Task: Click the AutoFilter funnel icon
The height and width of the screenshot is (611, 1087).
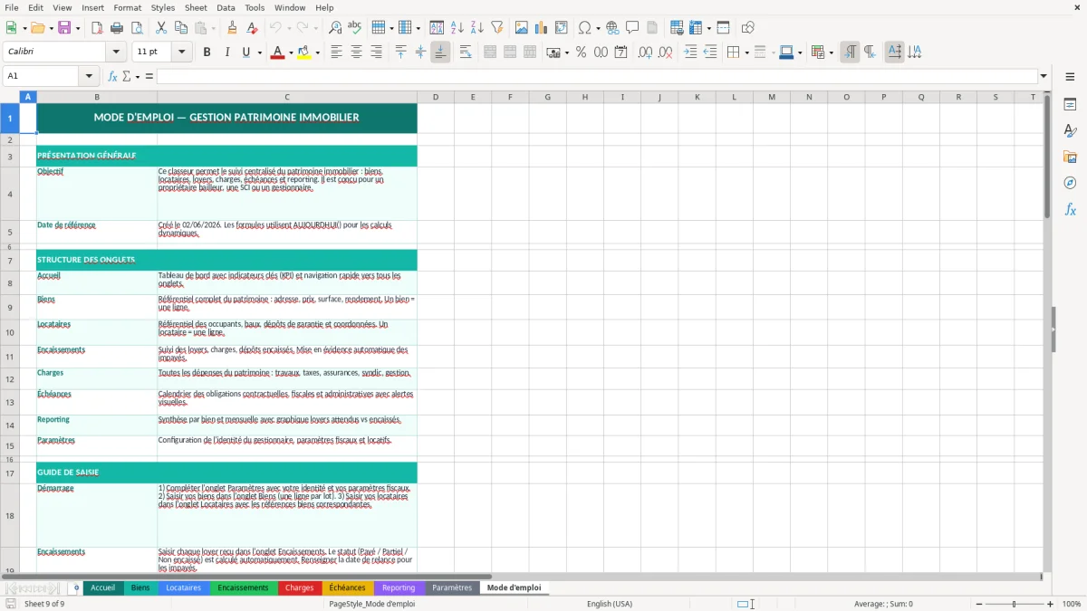Action: pyautogui.click(x=497, y=28)
